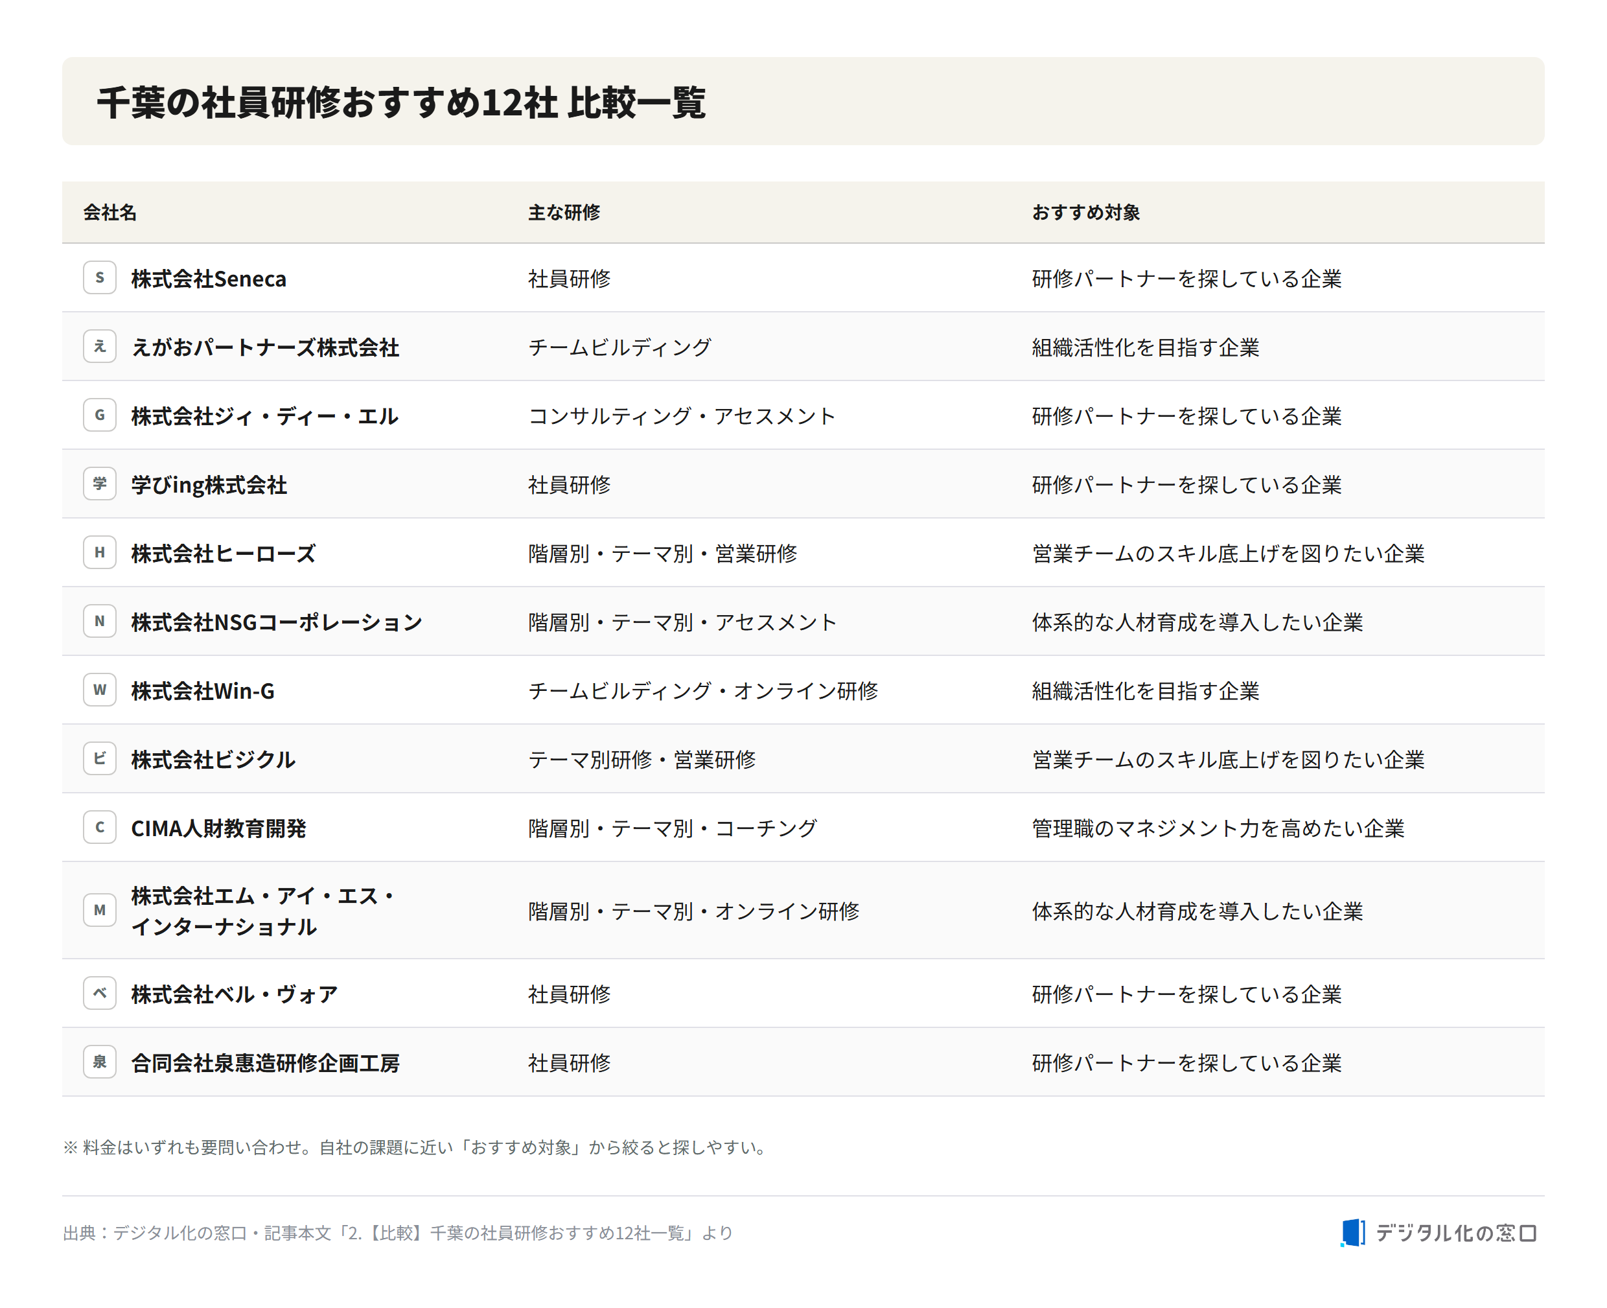Click the title 千葉の社員研修おすすめ12社 比較一覧

pyautogui.click(x=401, y=102)
